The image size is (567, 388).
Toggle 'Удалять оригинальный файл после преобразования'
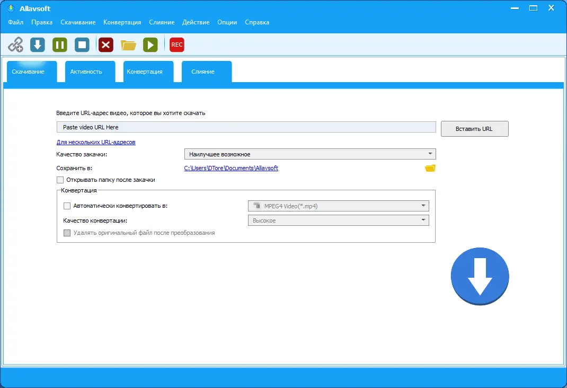[x=68, y=233]
